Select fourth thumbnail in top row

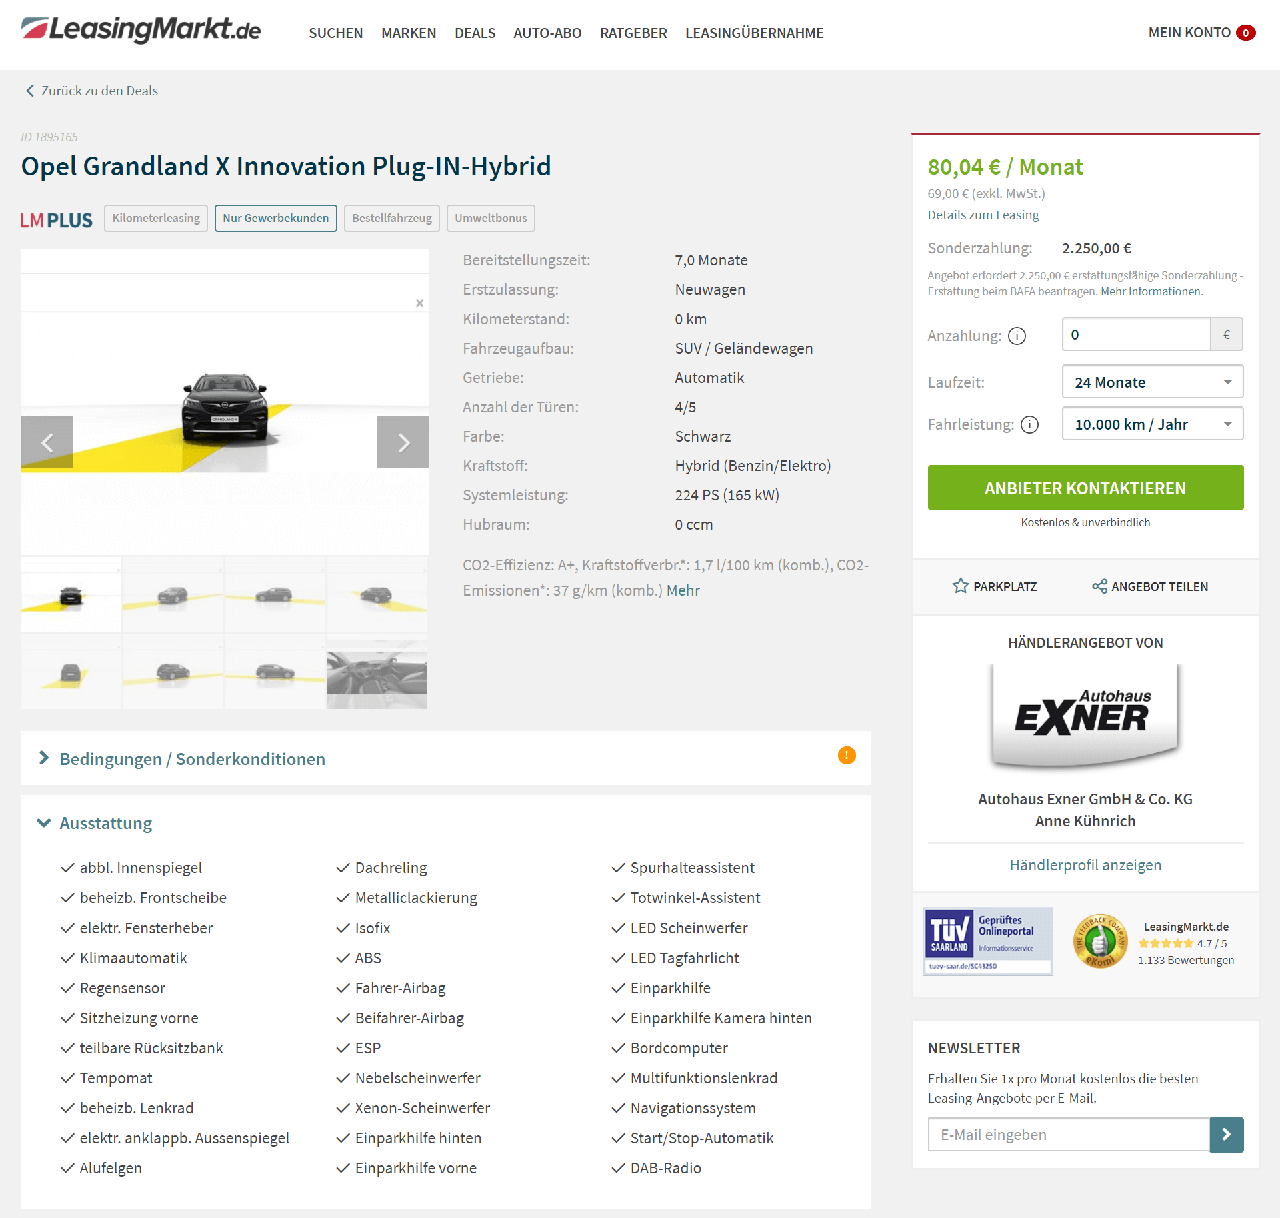pos(377,595)
